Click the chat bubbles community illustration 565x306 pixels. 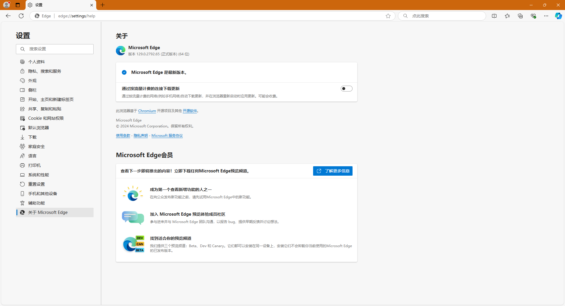[x=133, y=218]
